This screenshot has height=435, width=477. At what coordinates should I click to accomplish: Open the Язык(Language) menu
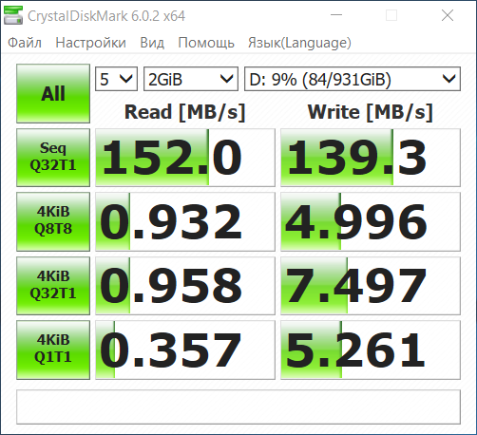click(299, 43)
